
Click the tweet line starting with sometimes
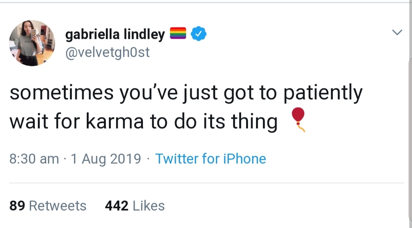click(x=186, y=93)
